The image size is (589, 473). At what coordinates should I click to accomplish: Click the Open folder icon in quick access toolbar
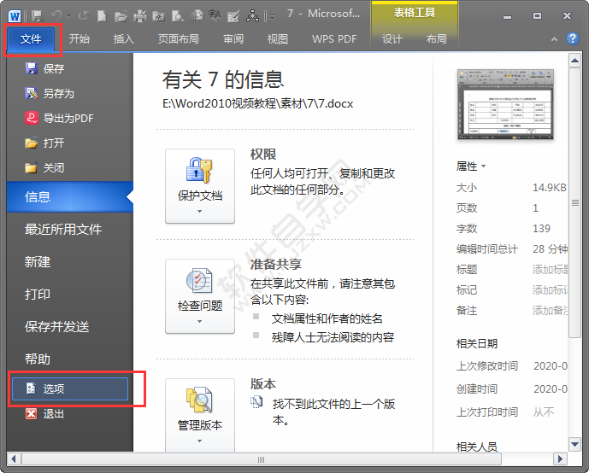121,15
